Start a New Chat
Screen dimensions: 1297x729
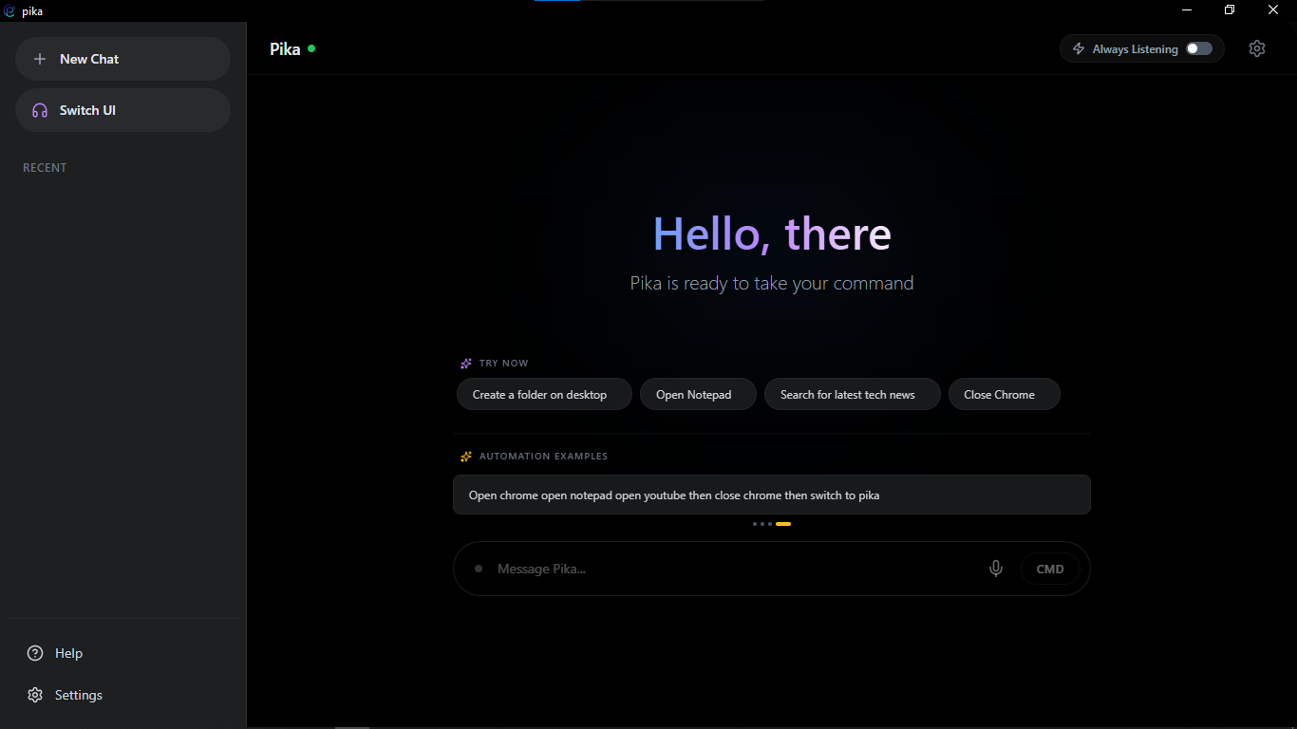click(x=122, y=59)
